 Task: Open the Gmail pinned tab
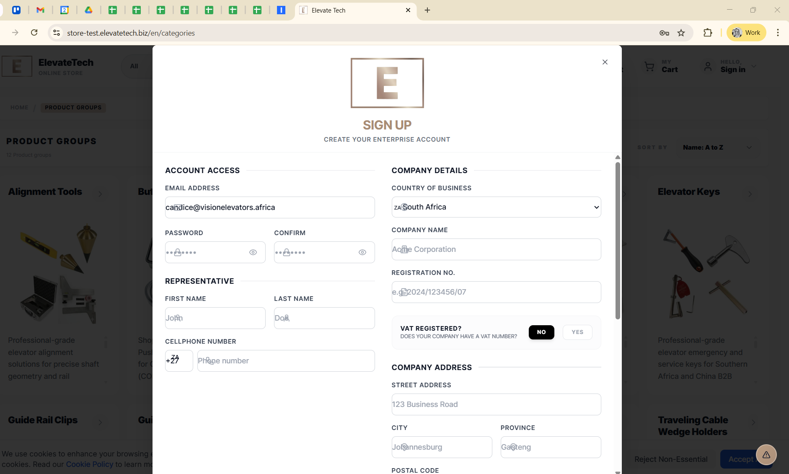point(41,10)
